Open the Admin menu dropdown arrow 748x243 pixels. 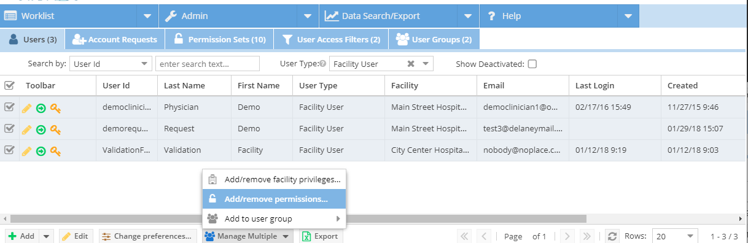(307, 17)
